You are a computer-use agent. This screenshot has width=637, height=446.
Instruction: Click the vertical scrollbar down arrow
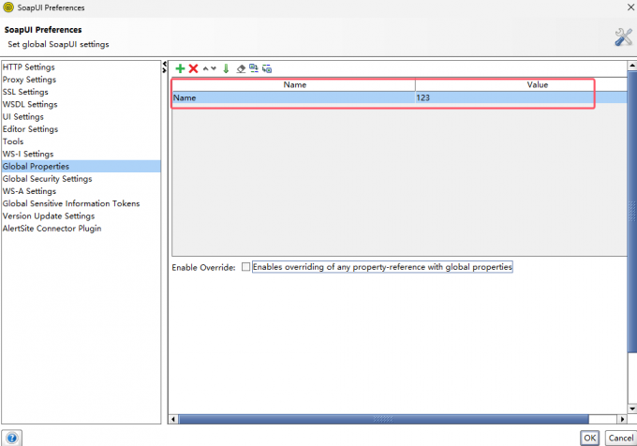click(x=632, y=409)
